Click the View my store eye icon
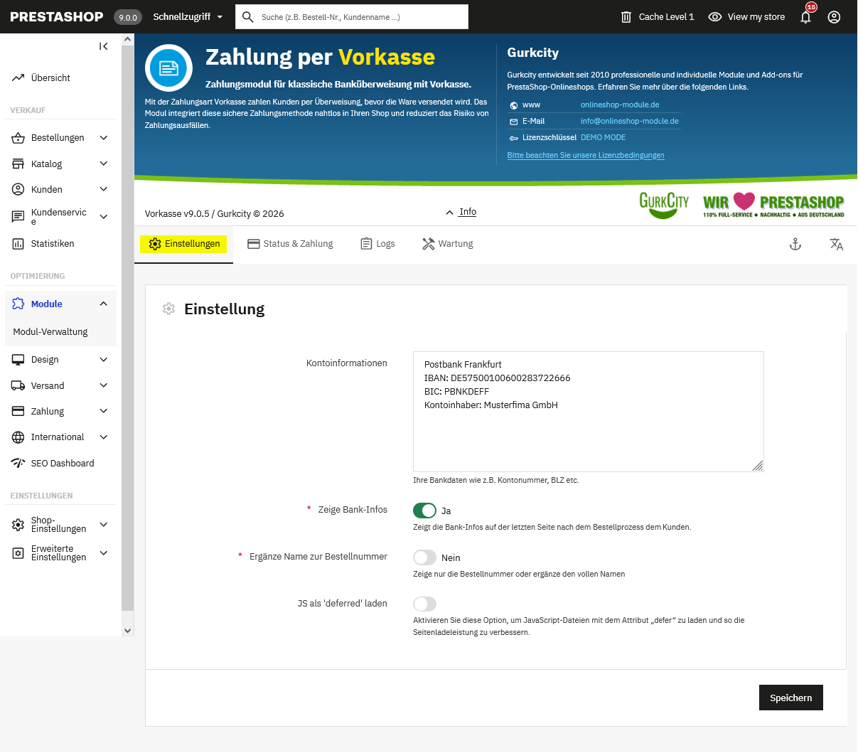Screen dimensions: 858x753 715,17
